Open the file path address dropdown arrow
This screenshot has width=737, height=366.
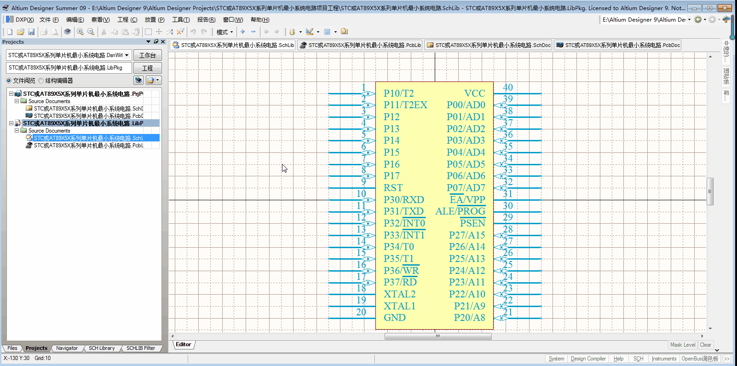(689, 19)
